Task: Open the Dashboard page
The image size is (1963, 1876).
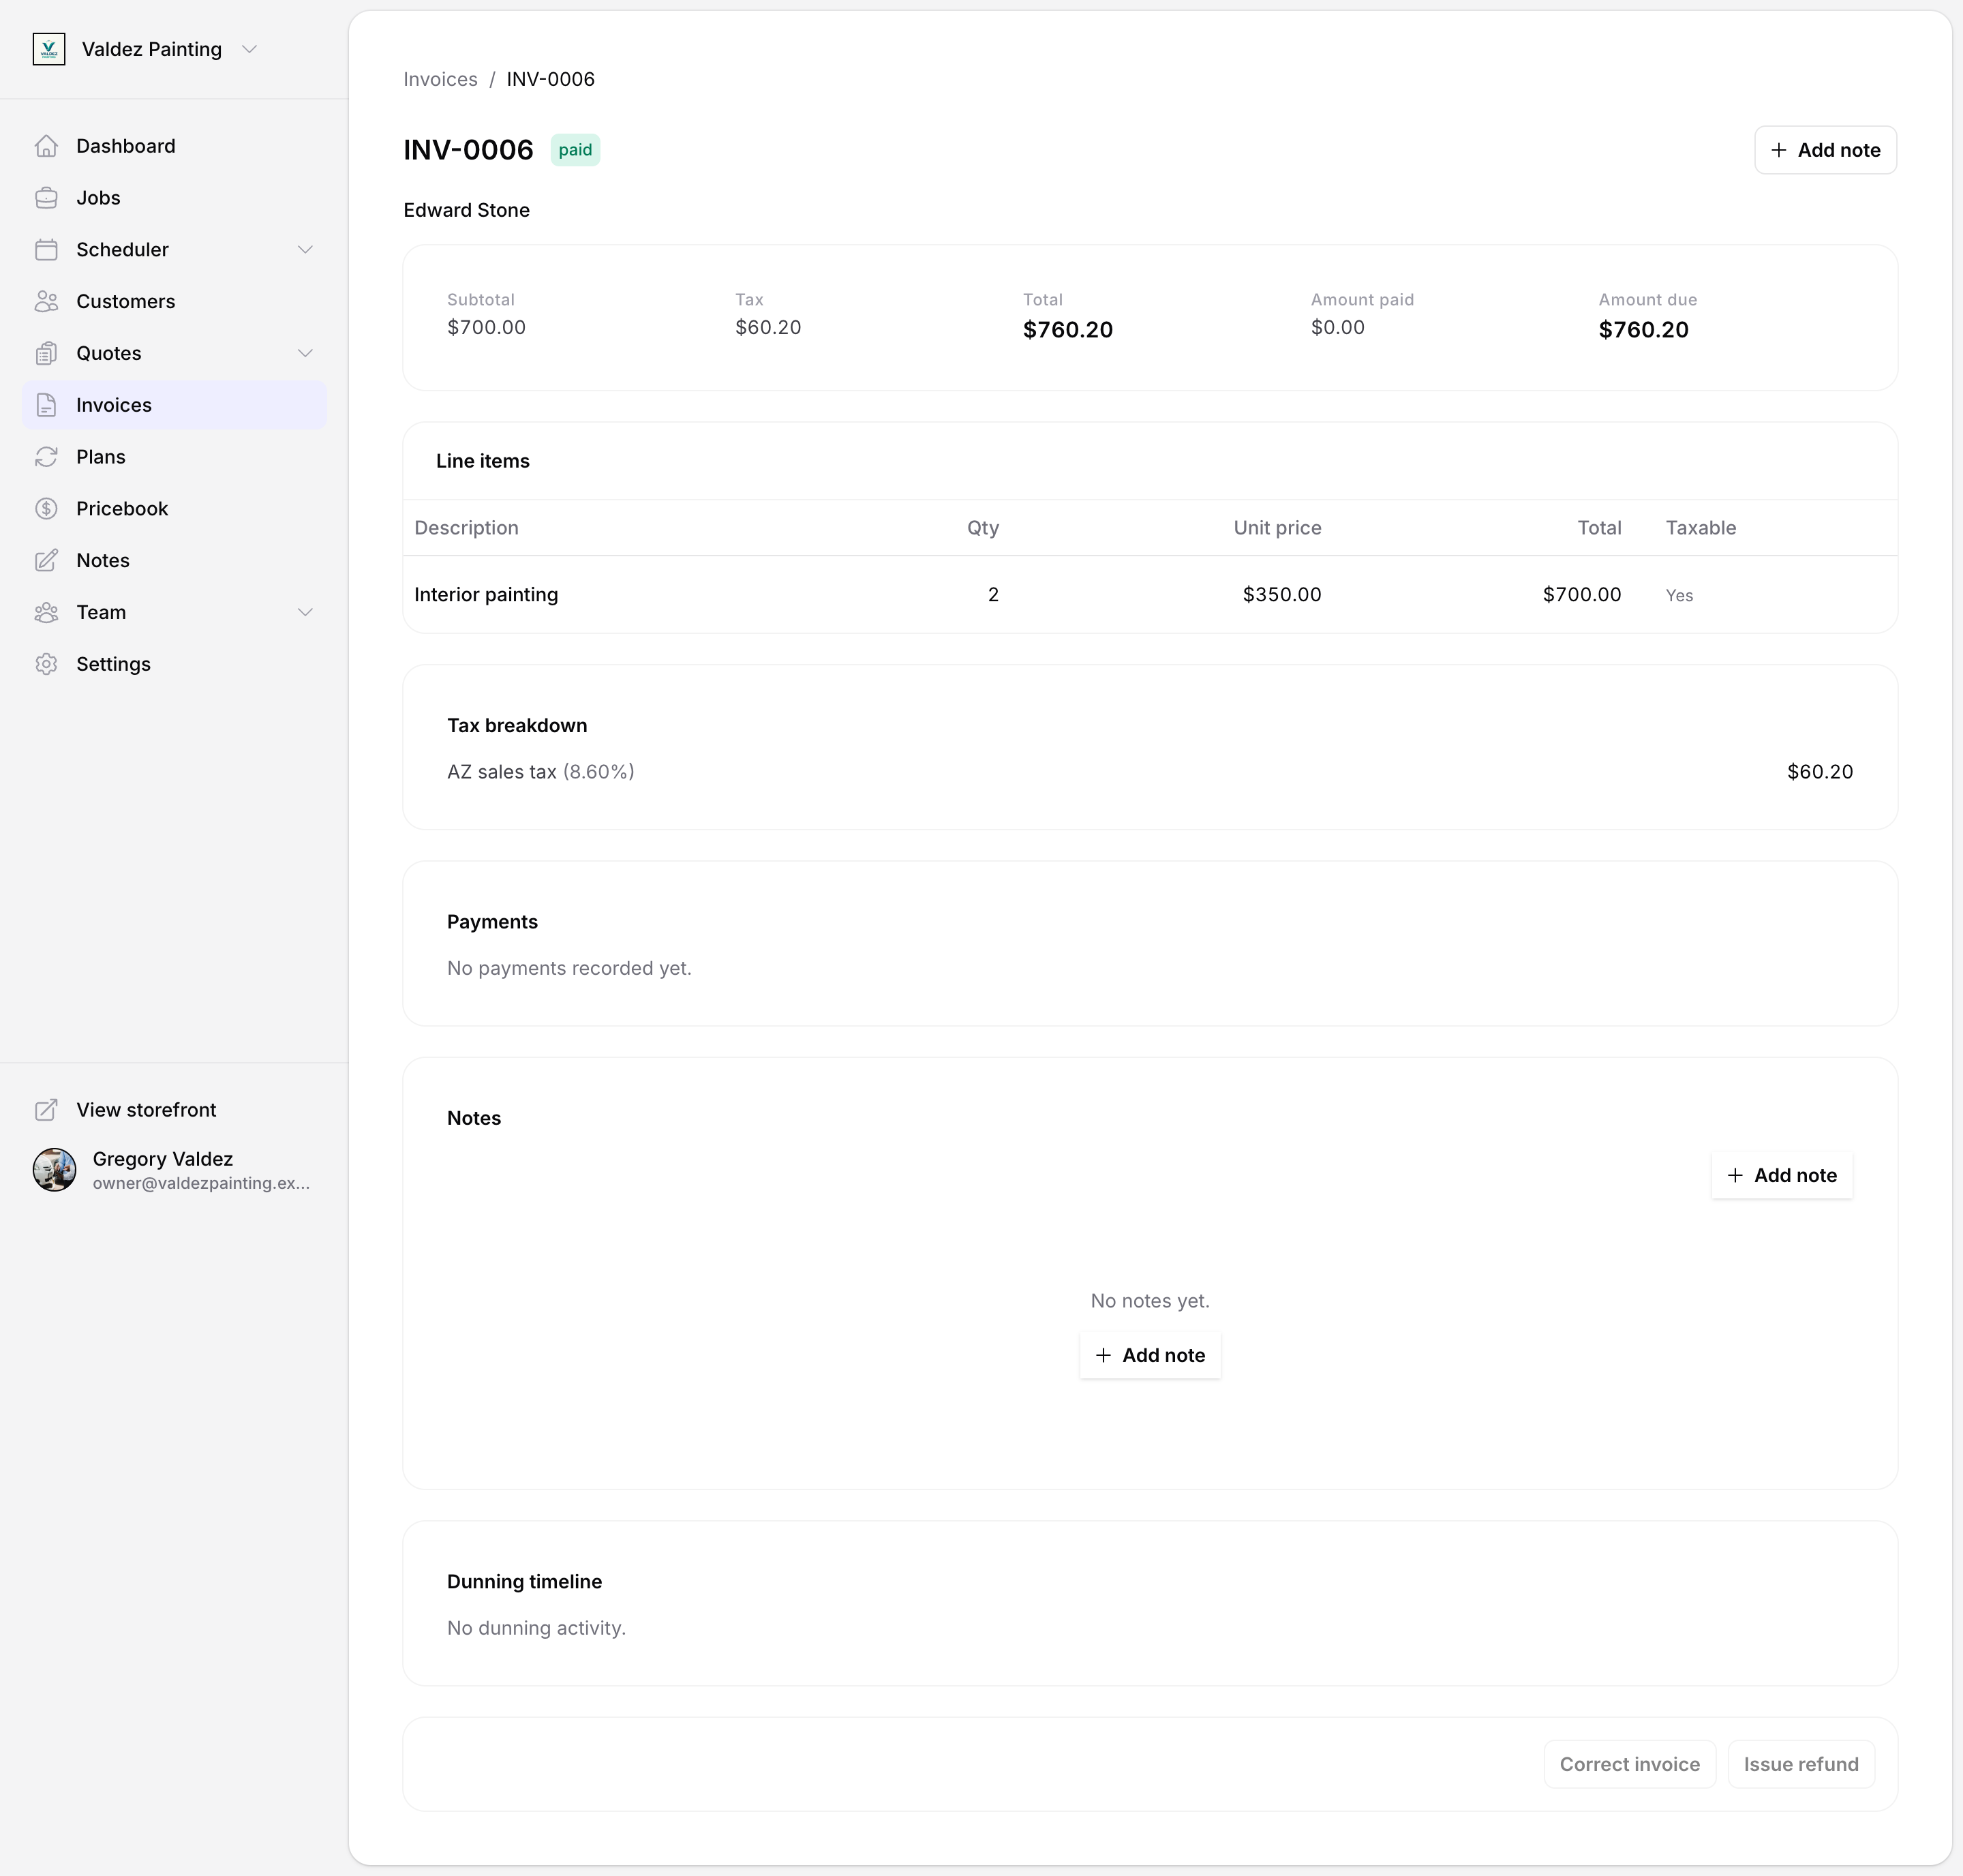Action: [x=174, y=146]
